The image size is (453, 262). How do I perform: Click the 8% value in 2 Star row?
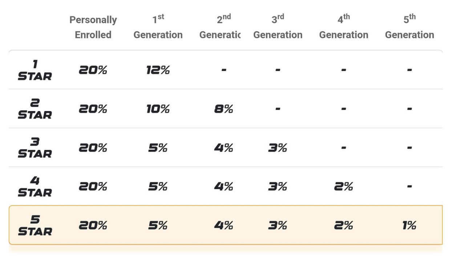[x=223, y=109]
